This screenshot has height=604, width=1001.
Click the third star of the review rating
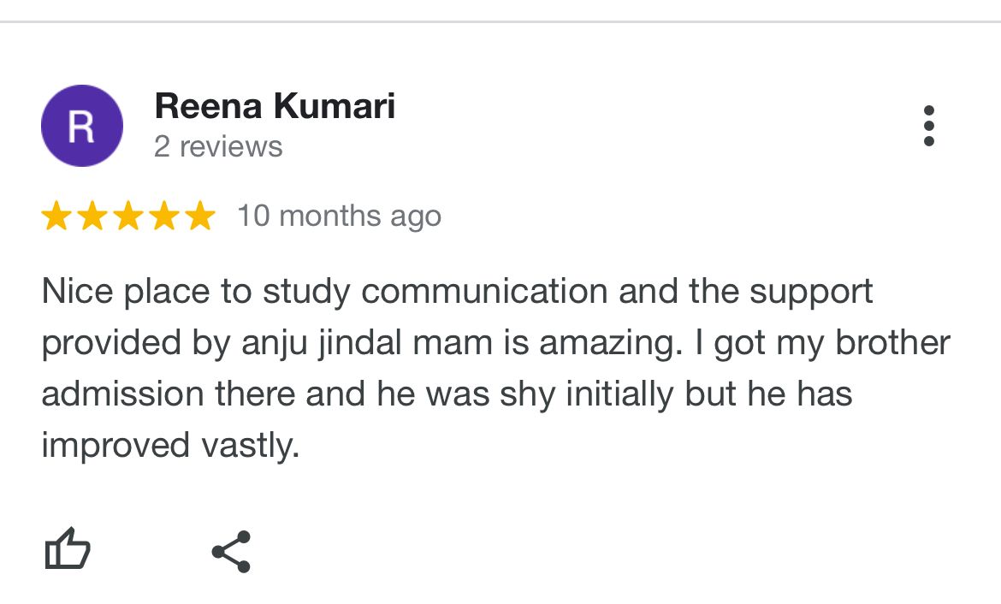click(x=129, y=216)
